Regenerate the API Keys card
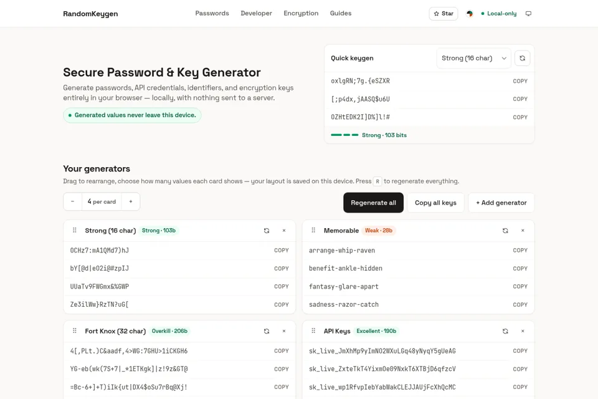The height and width of the screenshot is (399, 598). coord(505,331)
